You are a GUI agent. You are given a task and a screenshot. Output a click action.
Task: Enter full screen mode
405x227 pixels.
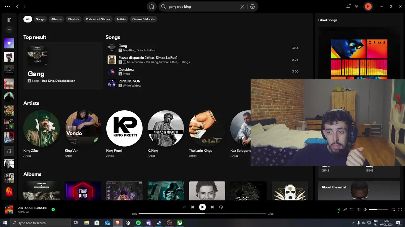400,210
